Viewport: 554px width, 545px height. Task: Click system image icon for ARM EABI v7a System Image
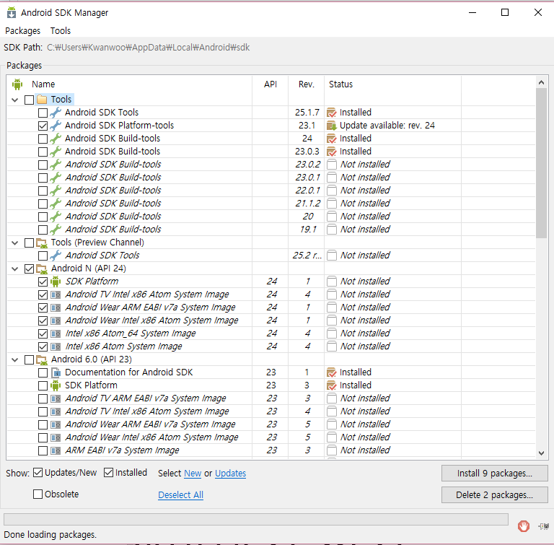[56, 450]
